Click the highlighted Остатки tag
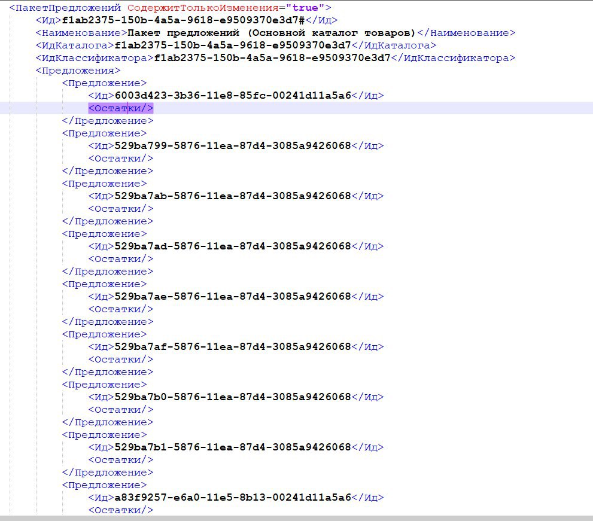 [x=121, y=108]
